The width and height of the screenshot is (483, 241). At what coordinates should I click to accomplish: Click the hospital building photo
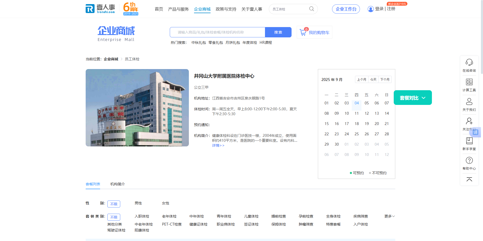(x=137, y=108)
